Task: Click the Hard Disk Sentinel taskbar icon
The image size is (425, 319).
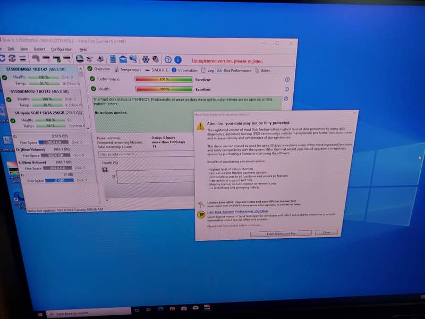Action: coord(207,307)
